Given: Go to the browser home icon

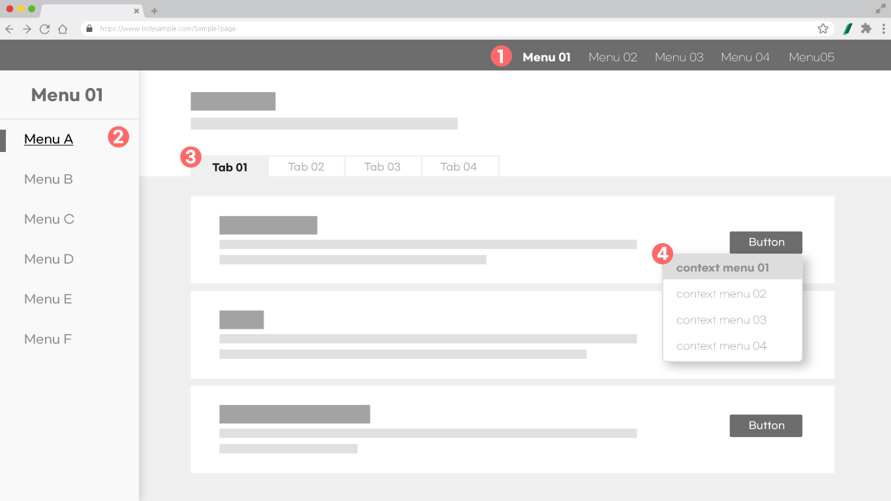Looking at the screenshot, I should pos(63,29).
